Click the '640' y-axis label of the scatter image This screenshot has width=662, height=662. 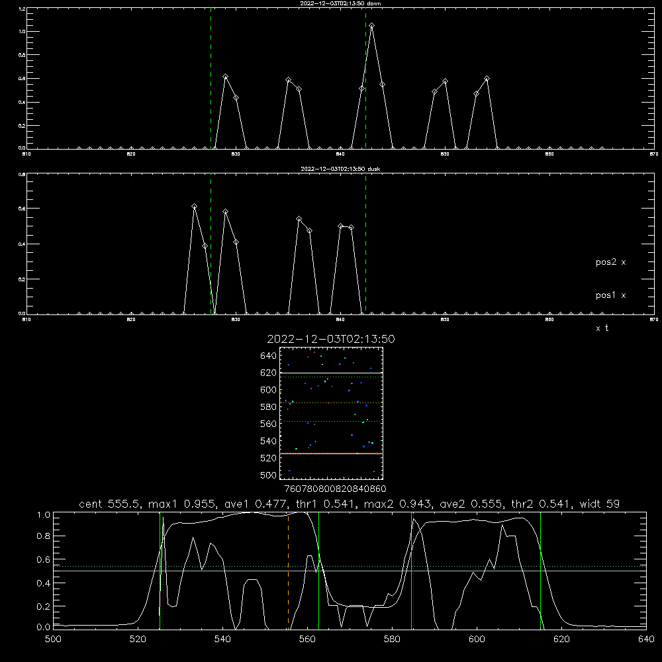tap(269, 356)
